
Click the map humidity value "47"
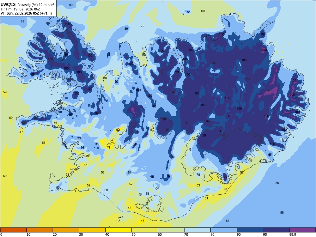[21, 132]
